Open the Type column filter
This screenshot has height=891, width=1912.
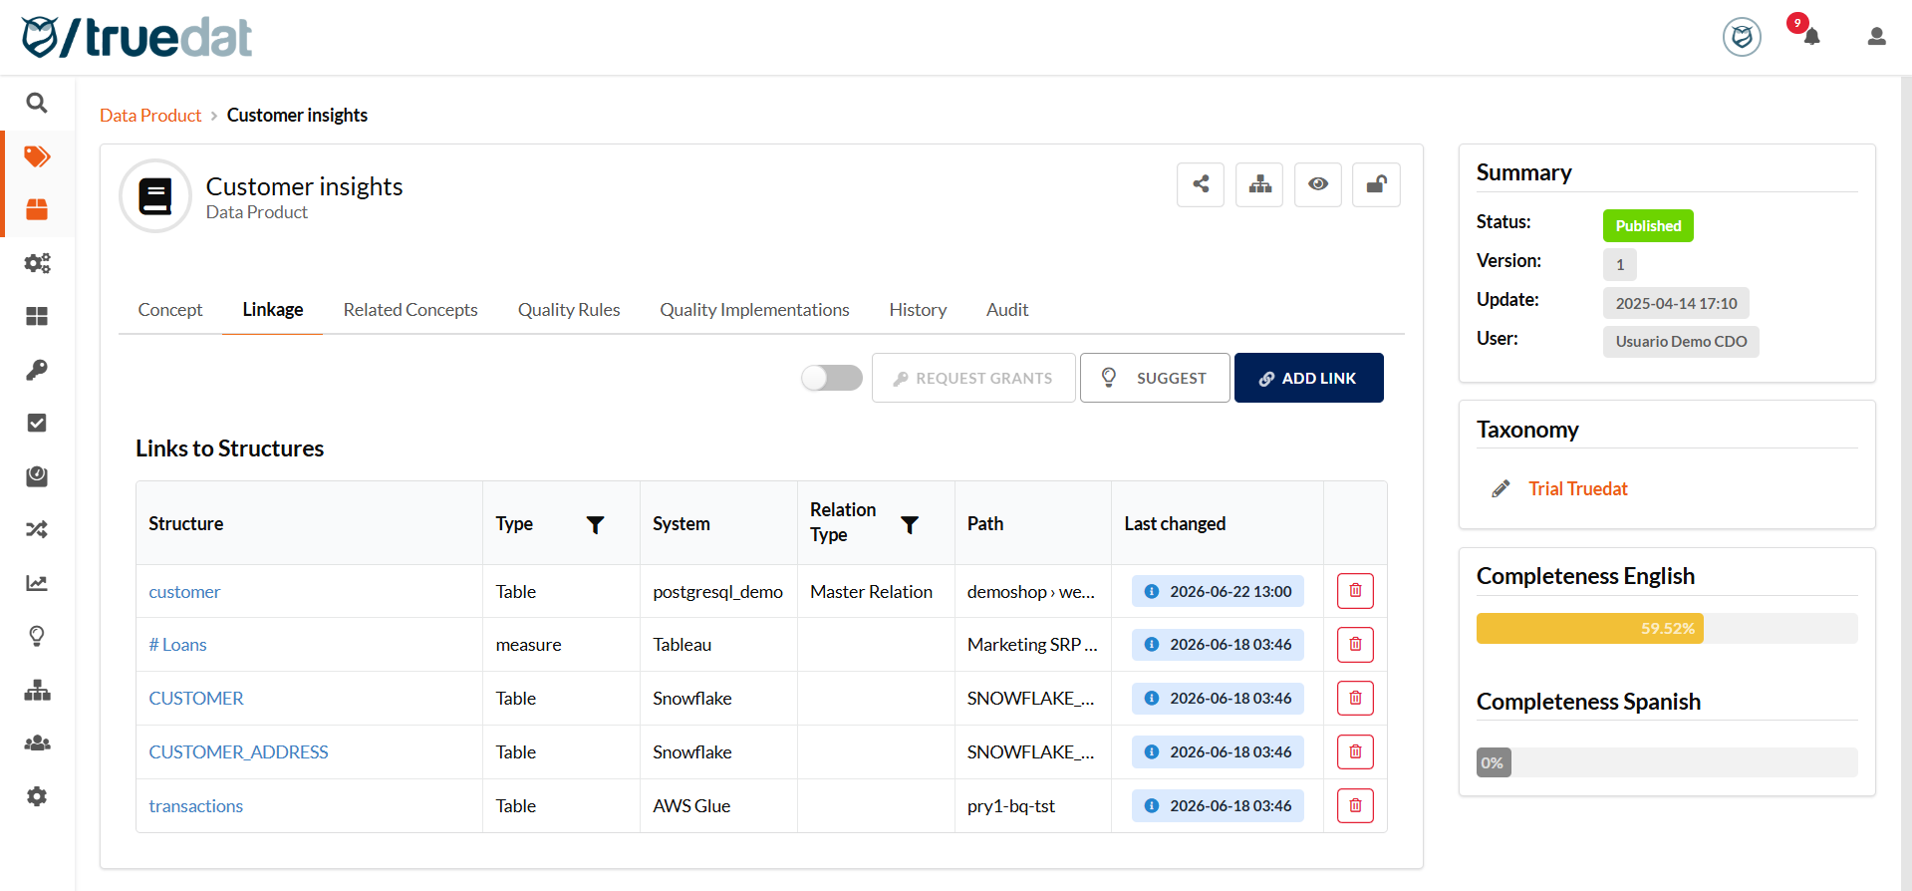pos(595,524)
